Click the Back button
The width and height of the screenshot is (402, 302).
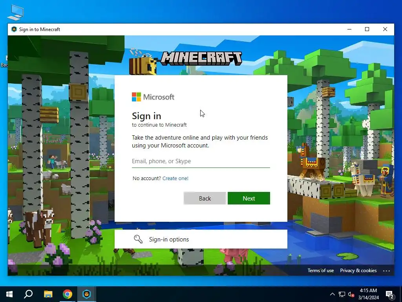(x=205, y=198)
